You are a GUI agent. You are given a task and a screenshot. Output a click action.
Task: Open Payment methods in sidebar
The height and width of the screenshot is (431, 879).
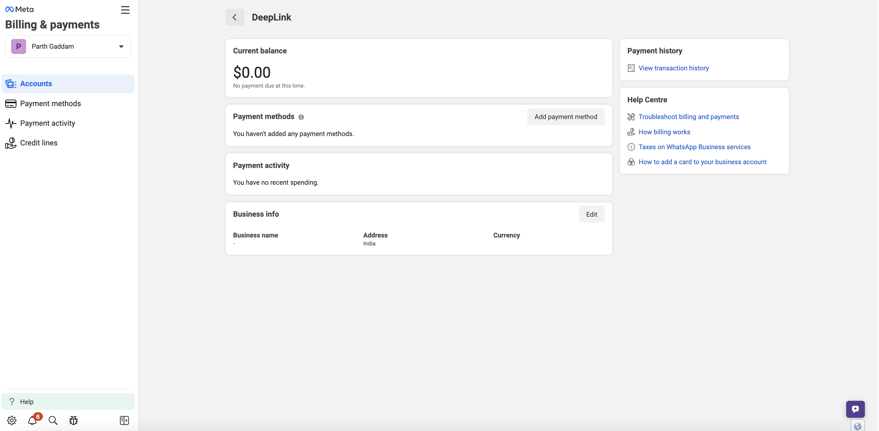[50, 104]
